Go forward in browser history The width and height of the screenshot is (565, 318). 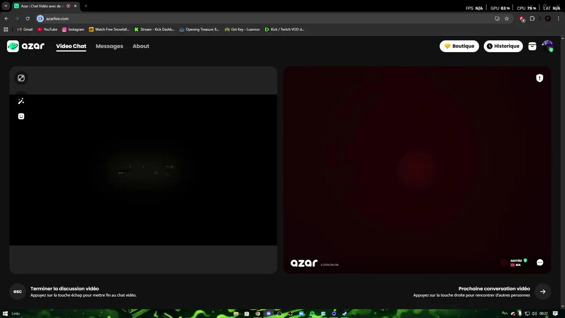(x=17, y=19)
